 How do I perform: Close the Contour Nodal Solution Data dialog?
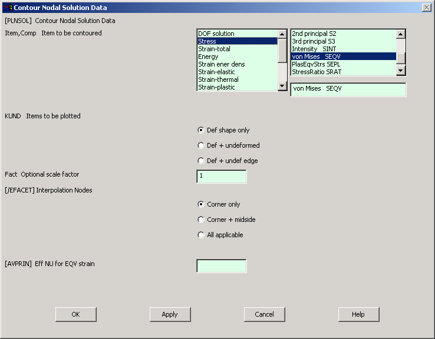(x=426, y=8)
